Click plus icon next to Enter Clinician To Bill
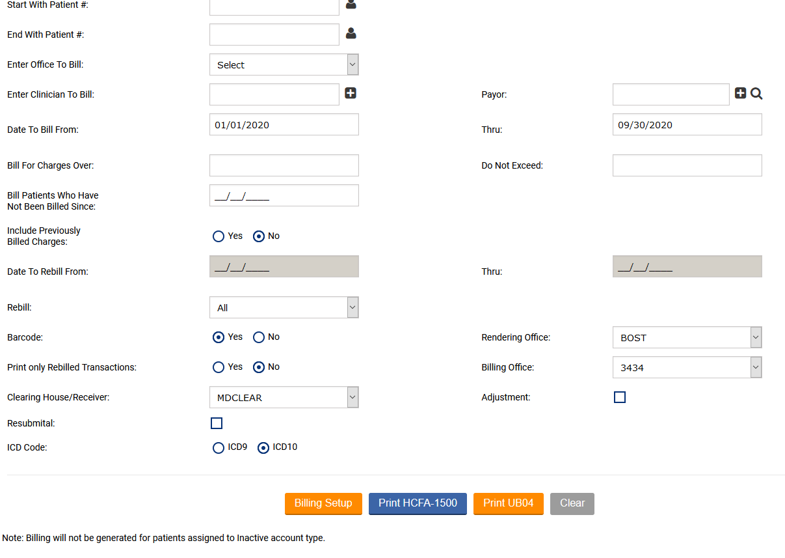Image resolution: width=785 pixels, height=558 pixels. coord(351,93)
